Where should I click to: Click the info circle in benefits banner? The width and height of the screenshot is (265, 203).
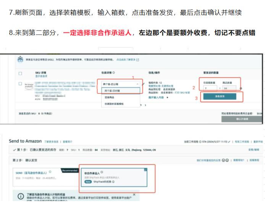21,196
